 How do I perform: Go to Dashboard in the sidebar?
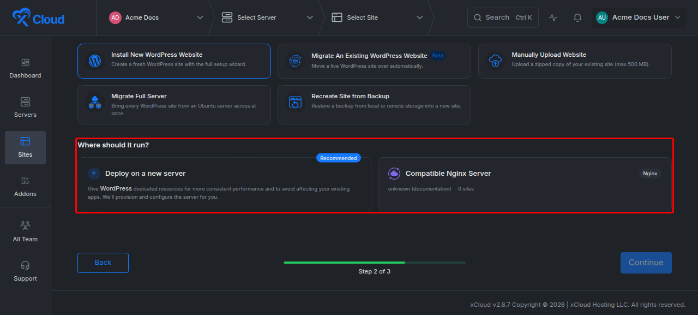coord(25,68)
